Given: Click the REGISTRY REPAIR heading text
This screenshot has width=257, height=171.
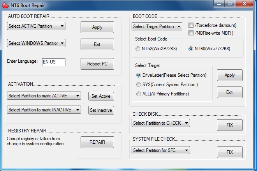Looking at the screenshot, I should tap(27, 130).
